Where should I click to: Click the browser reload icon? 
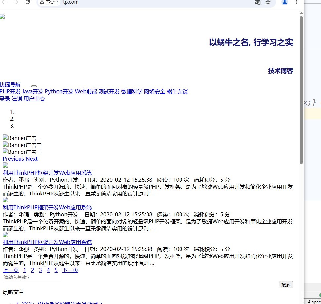point(28,2)
